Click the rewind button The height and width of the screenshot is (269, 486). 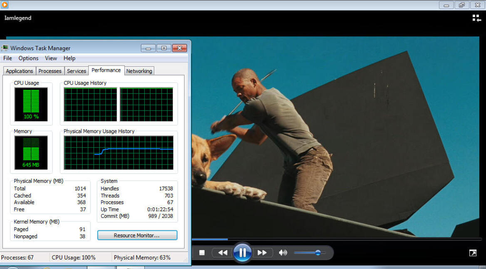coord(223,253)
